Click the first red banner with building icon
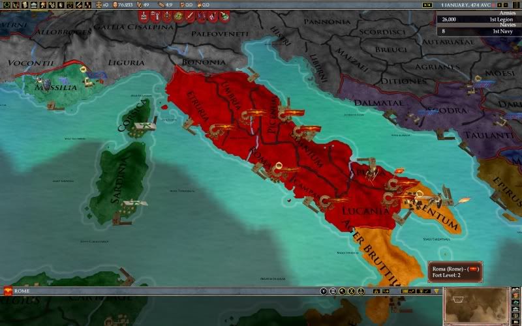This screenshot has width=522, height=326. [x=144, y=16]
